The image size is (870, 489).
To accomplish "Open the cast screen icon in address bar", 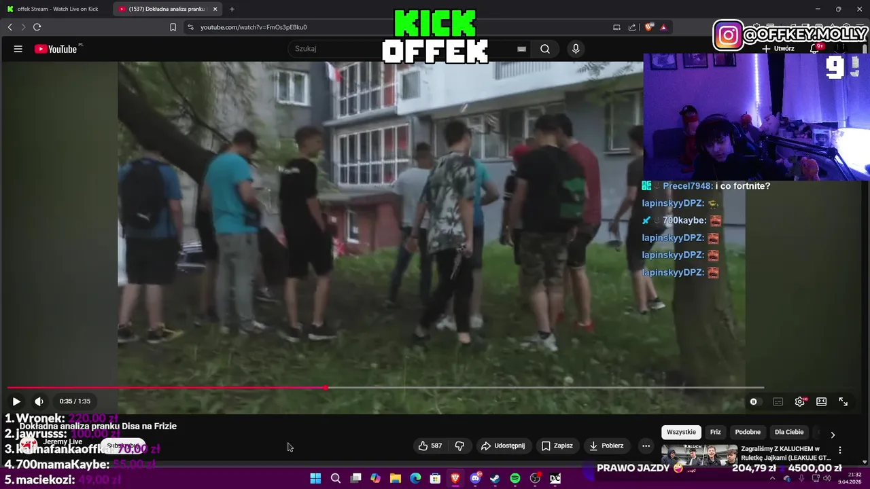I will click(616, 27).
